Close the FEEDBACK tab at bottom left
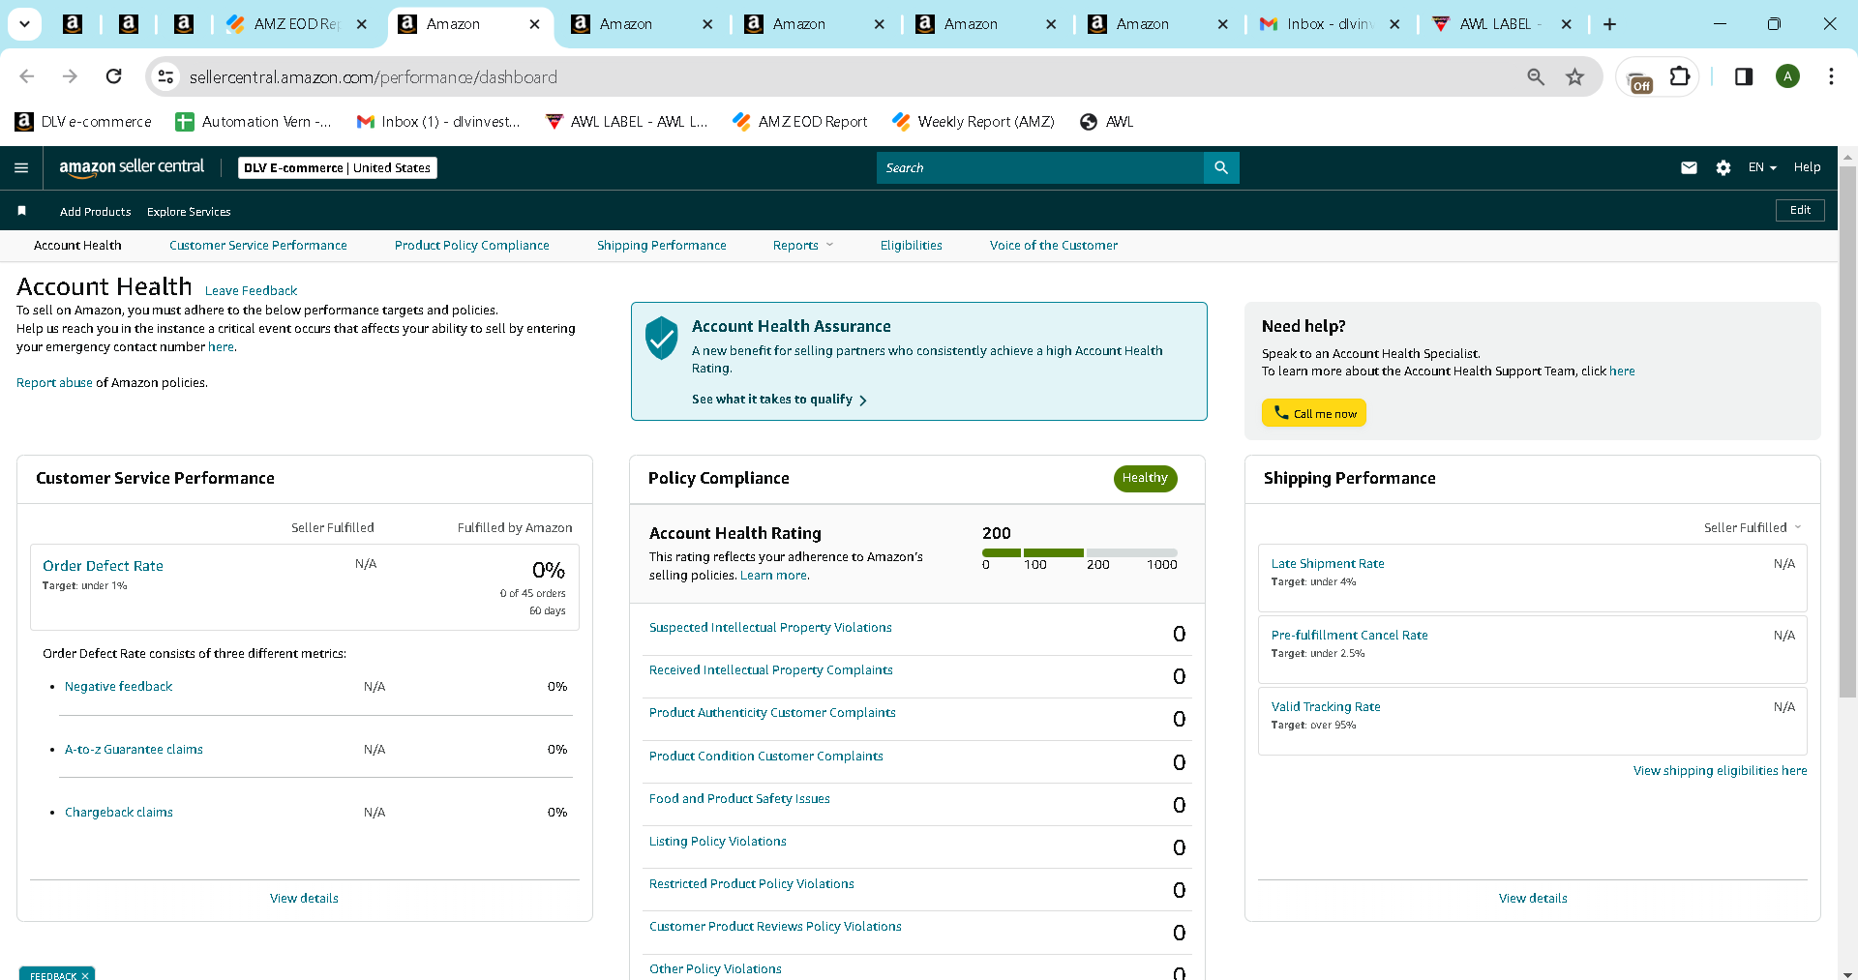 click(x=85, y=975)
